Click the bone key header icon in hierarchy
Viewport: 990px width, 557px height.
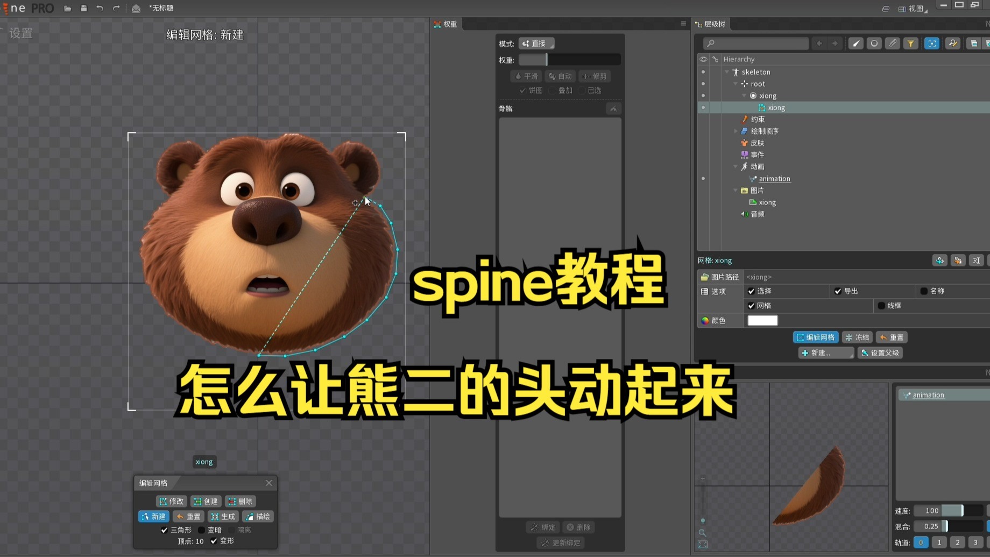(x=715, y=59)
